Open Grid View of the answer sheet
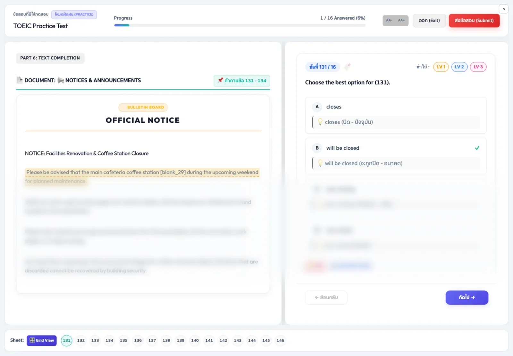Screen dimensions: 513x356 (x=42, y=341)
